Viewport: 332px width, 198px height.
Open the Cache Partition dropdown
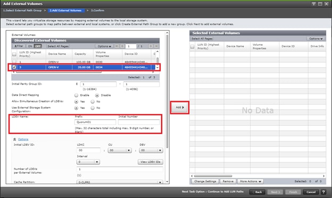click(x=120, y=182)
